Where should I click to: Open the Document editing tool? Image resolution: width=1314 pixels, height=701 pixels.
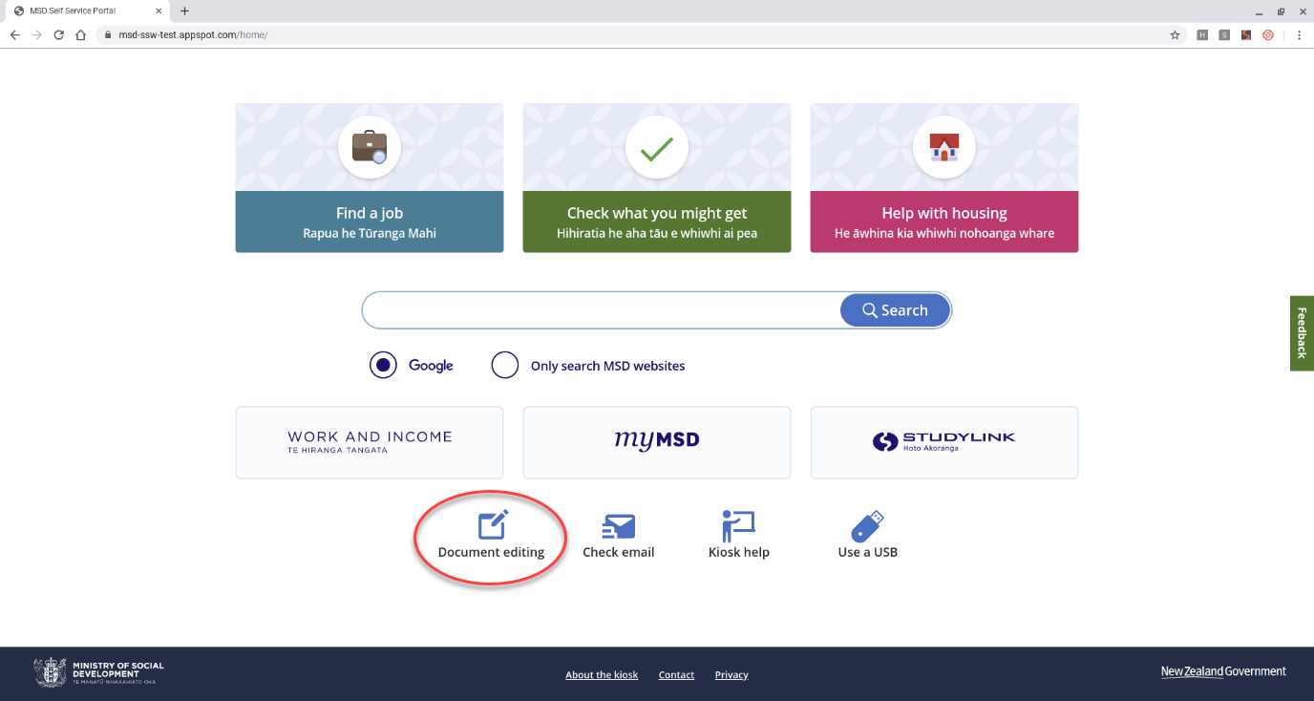pyautogui.click(x=491, y=536)
